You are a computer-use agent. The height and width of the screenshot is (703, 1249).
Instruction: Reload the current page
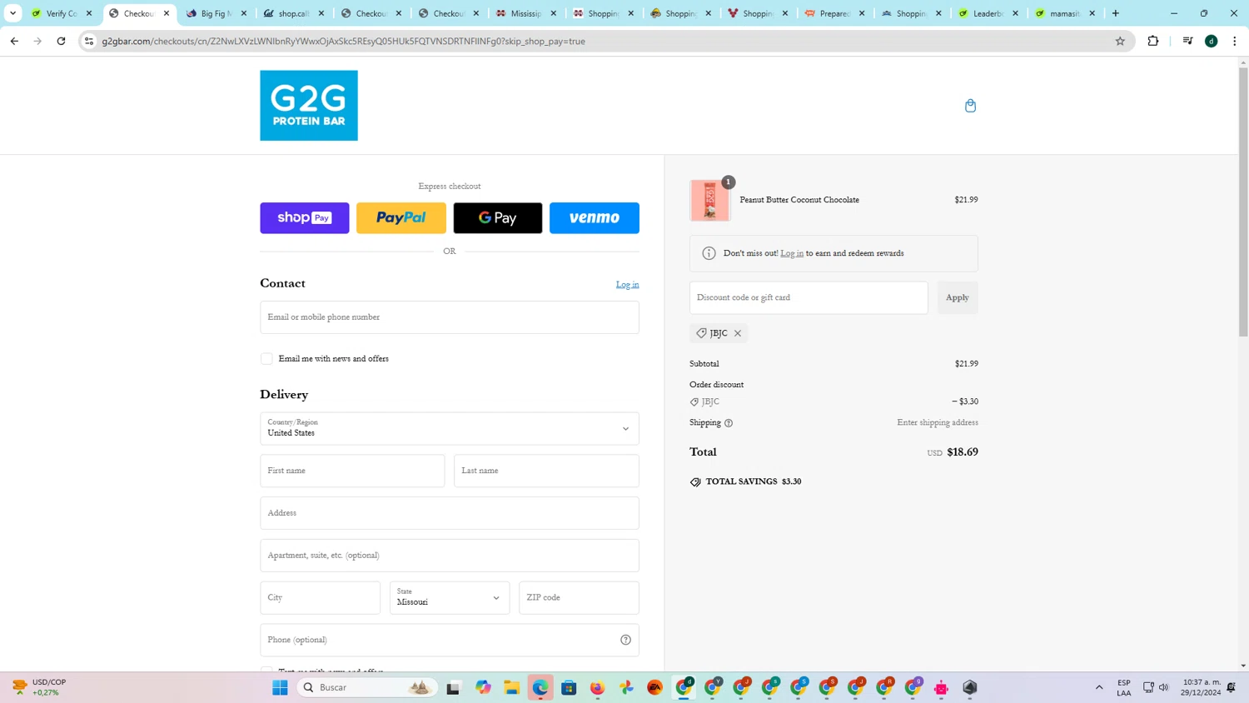[x=61, y=41]
